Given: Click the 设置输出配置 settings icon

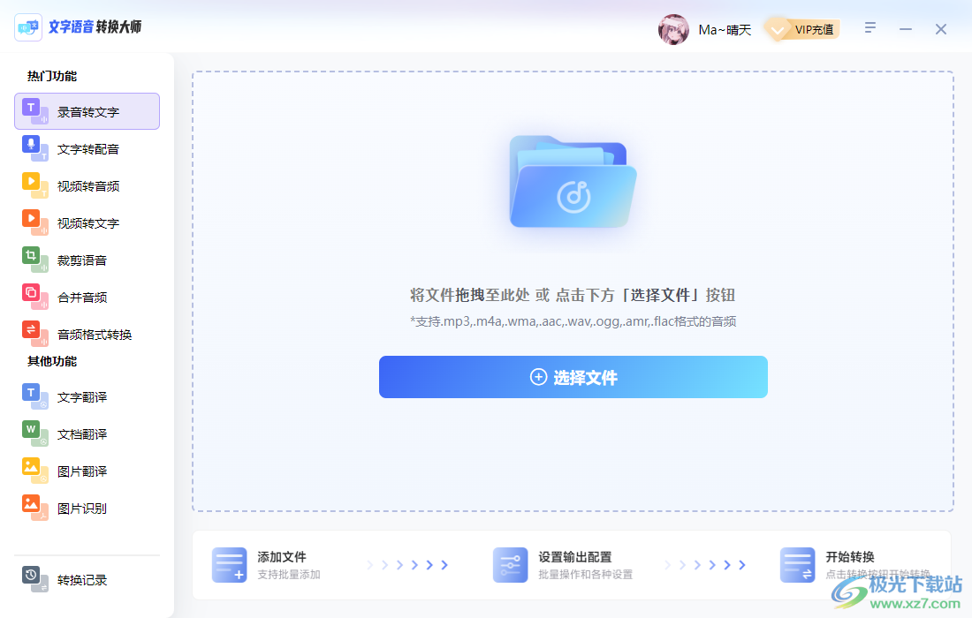Looking at the screenshot, I should click(x=510, y=563).
